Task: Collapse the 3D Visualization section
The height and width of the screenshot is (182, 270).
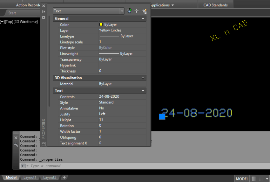Action: click(143, 78)
